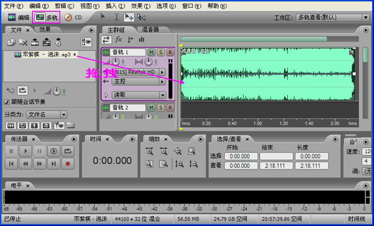Image resolution: width=374 pixels, height=226 pixels.
Task: Switch to the 混音器 tab
Action: [x=150, y=29]
